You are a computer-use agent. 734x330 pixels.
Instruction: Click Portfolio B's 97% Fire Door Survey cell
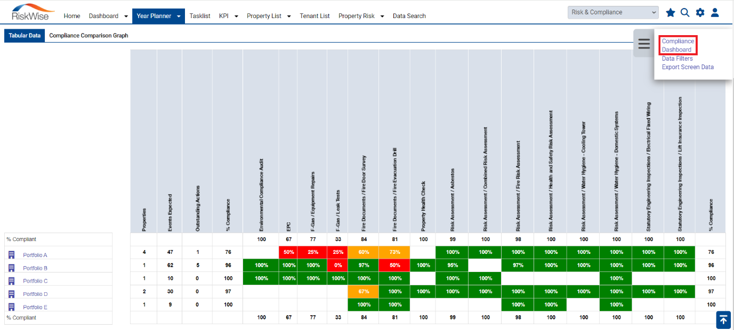(364, 265)
